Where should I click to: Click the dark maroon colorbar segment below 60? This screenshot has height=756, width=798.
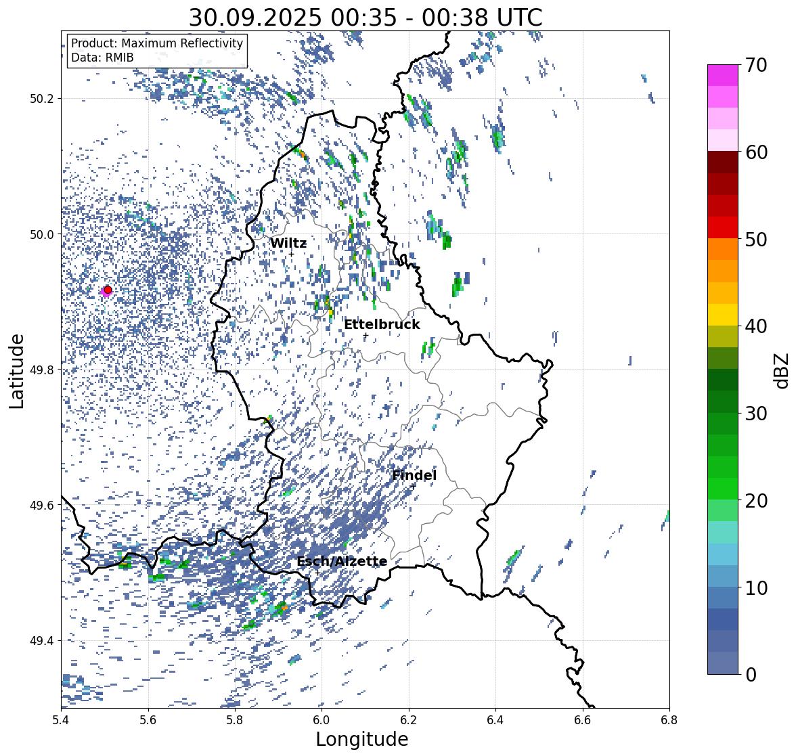(723, 162)
